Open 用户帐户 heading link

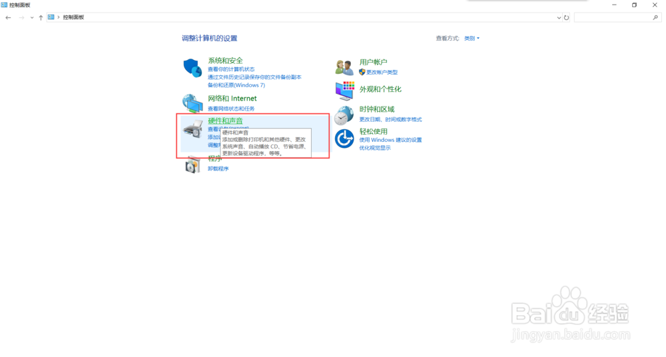(x=373, y=62)
